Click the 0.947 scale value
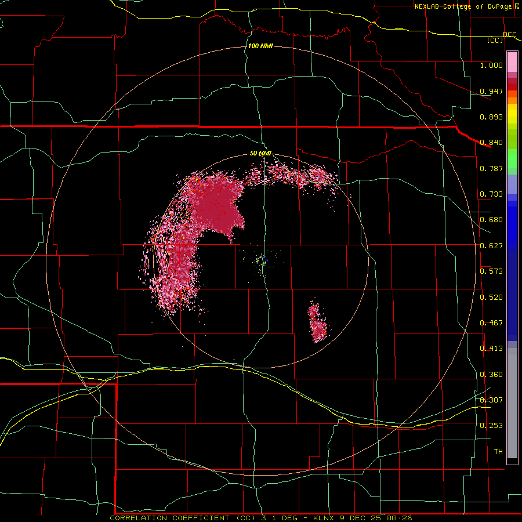 [491, 91]
